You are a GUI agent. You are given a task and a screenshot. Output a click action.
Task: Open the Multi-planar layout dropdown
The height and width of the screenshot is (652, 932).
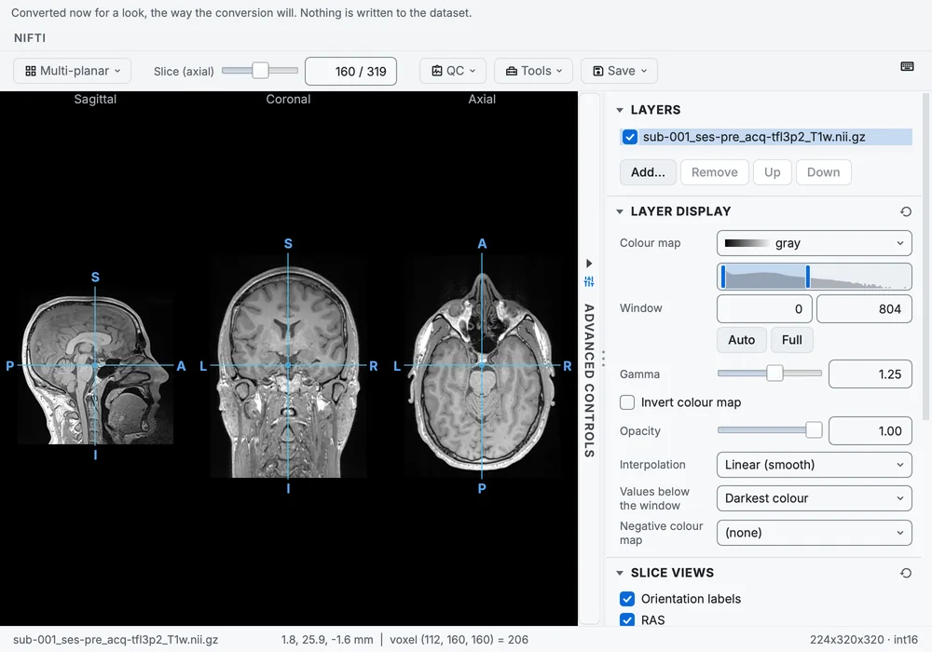[72, 71]
